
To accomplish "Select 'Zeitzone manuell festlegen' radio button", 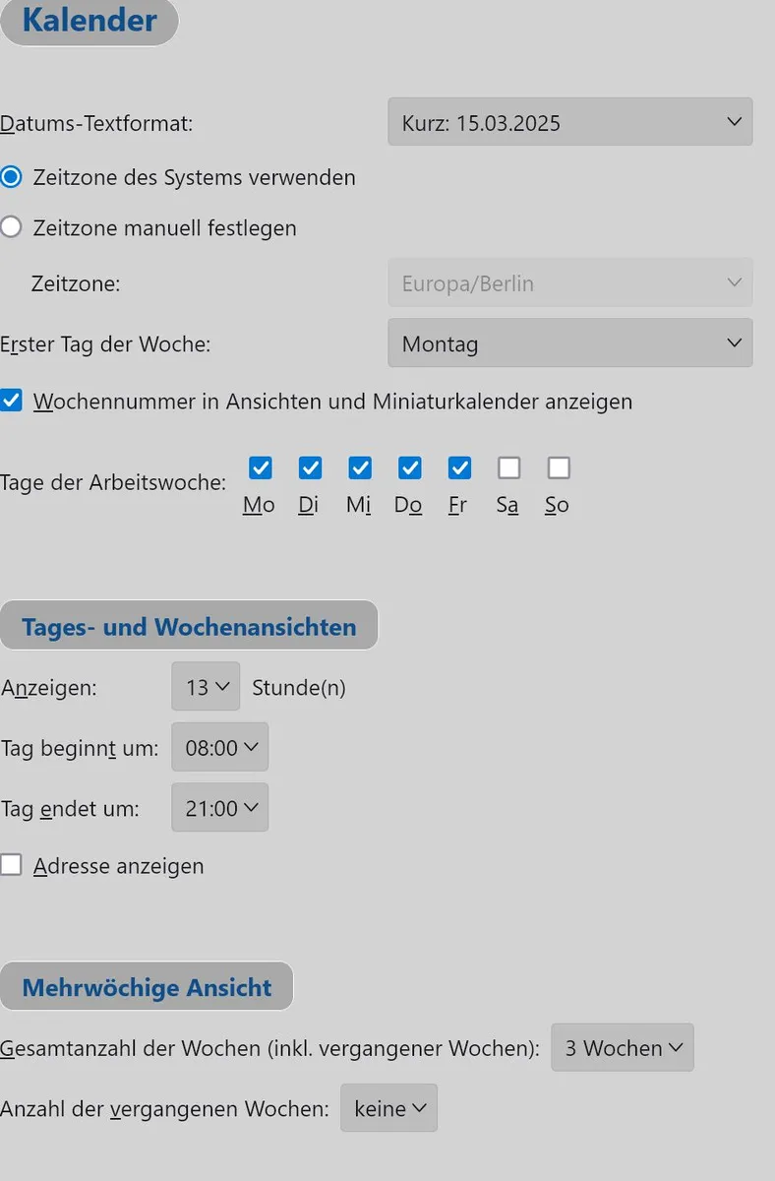I will point(11,227).
